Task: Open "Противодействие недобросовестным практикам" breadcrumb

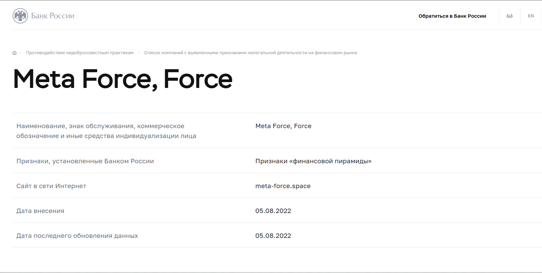Action: pyautogui.click(x=80, y=53)
